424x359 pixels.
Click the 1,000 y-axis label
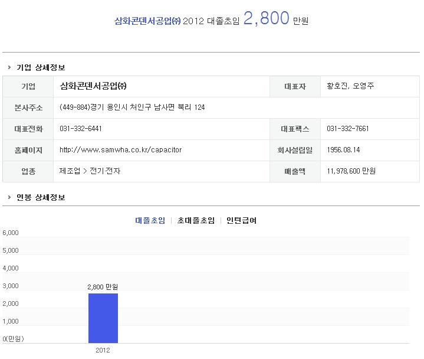click(x=11, y=321)
